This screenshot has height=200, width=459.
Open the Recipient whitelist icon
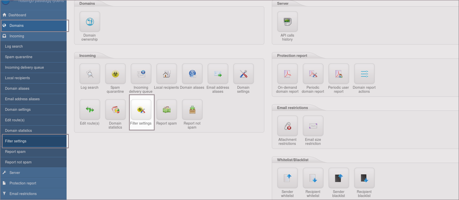pos(313,178)
